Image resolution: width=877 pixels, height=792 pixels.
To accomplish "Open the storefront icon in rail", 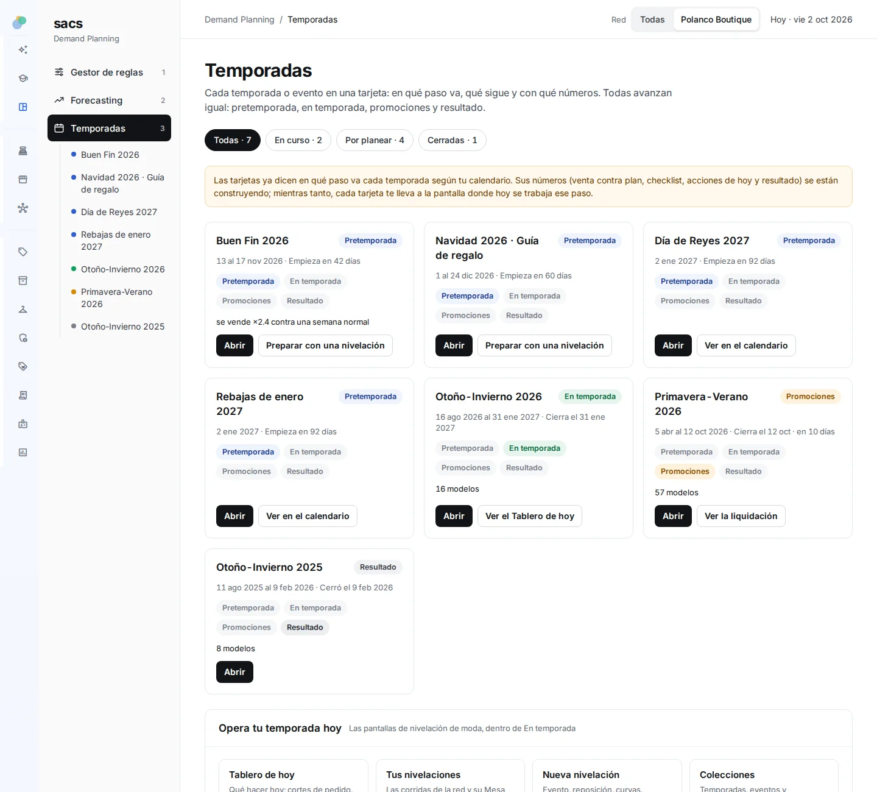I will 23,180.
